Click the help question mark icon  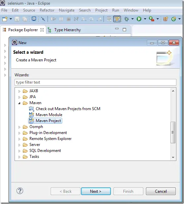[20, 191]
